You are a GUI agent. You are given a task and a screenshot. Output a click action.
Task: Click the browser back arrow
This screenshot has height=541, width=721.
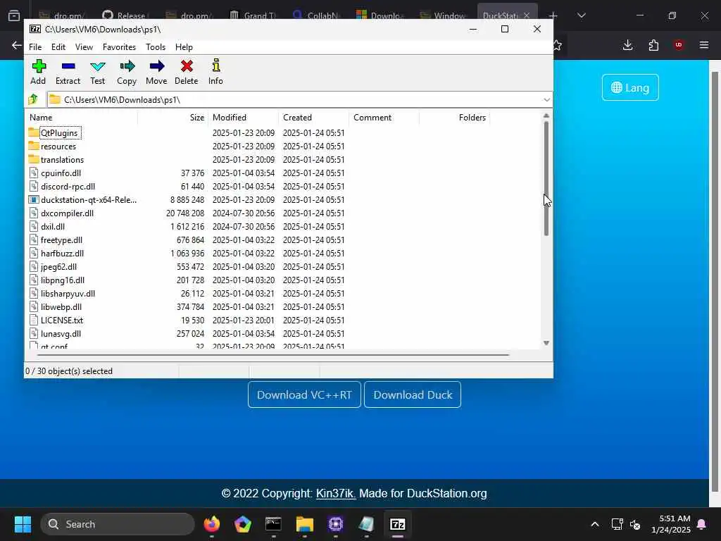(x=17, y=45)
